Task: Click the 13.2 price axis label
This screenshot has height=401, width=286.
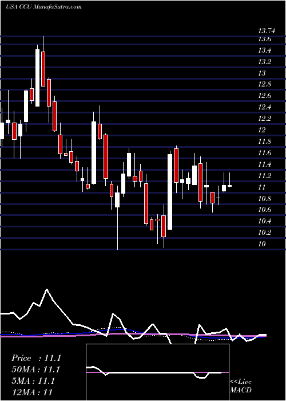Action: (264, 62)
